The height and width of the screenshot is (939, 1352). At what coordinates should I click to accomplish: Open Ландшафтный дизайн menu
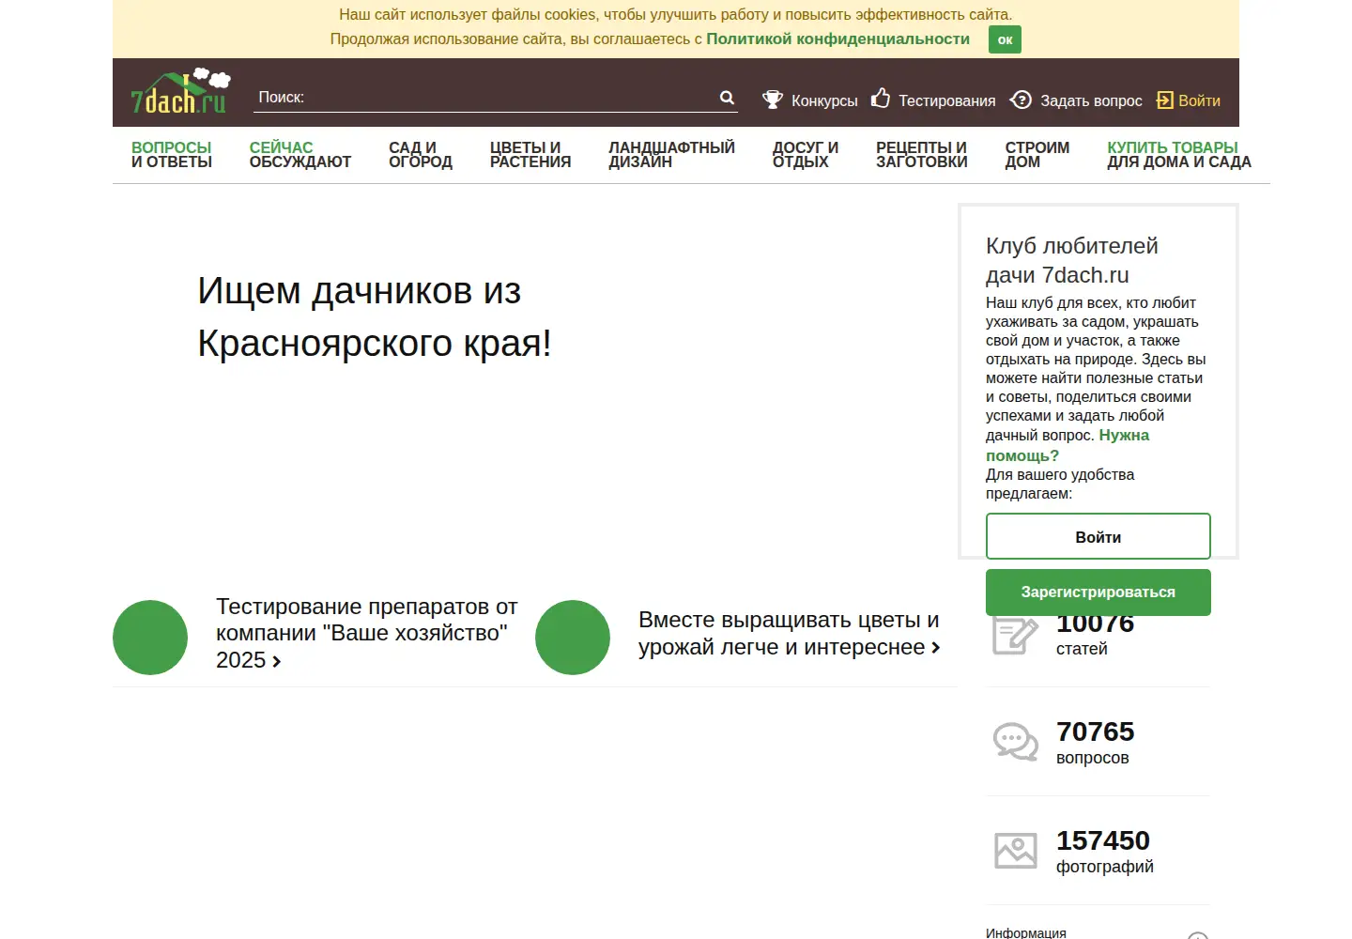(x=671, y=155)
